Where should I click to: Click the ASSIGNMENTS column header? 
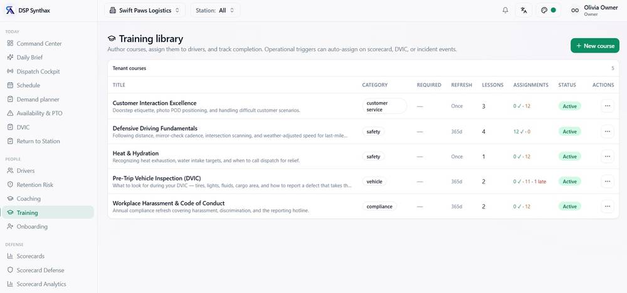(530, 85)
